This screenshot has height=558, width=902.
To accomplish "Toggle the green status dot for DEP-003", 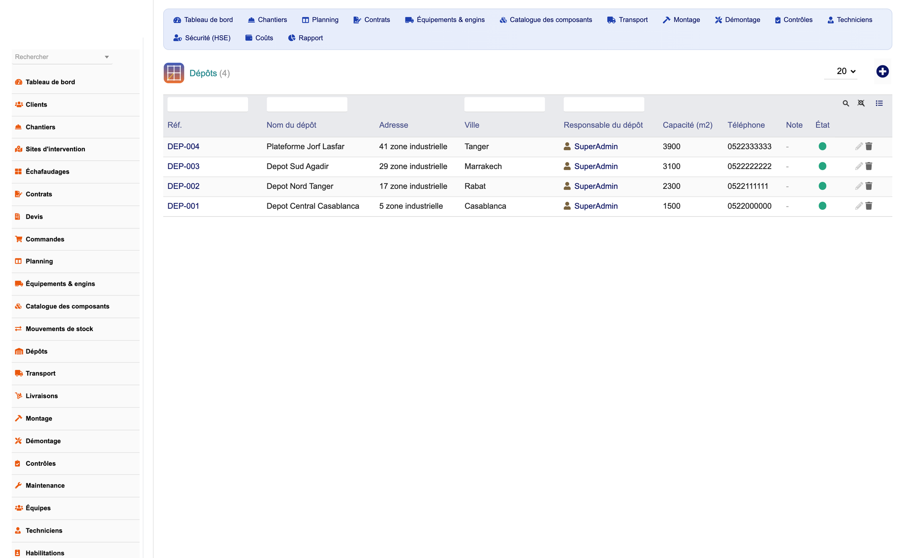I will click(x=822, y=166).
